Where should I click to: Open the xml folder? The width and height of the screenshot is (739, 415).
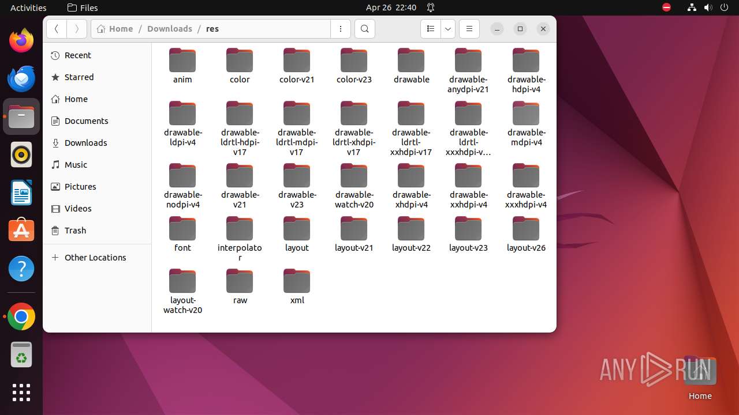(x=297, y=287)
